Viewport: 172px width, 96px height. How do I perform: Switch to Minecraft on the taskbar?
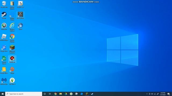pyautogui.click(x=87, y=94)
